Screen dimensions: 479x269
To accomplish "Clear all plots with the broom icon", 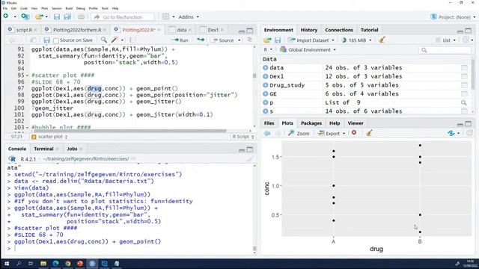I will 369,133.
